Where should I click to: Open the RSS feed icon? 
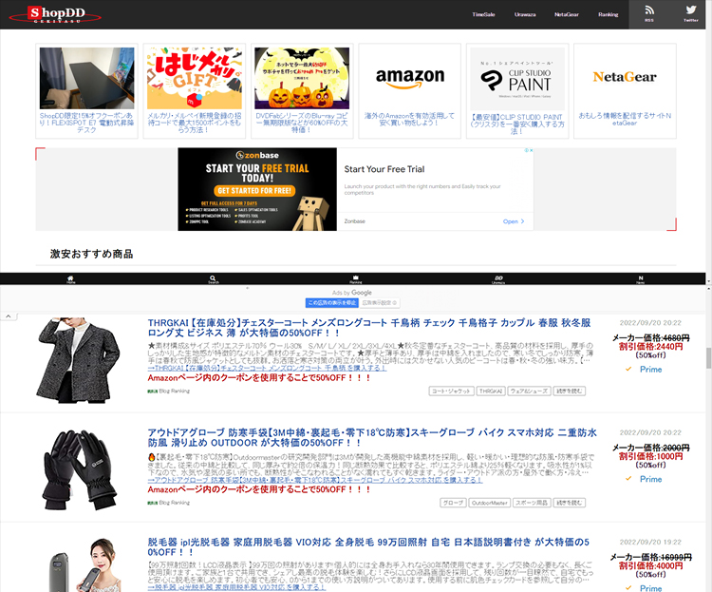tap(649, 13)
